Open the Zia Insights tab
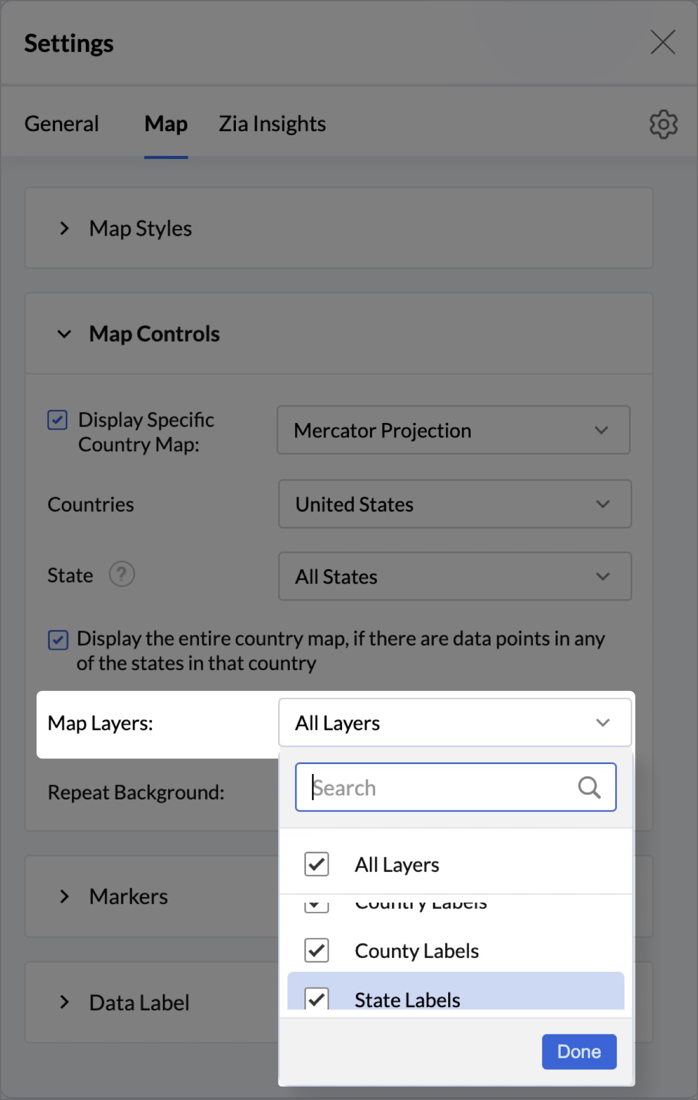698x1100 pixels. coord(272,124)
